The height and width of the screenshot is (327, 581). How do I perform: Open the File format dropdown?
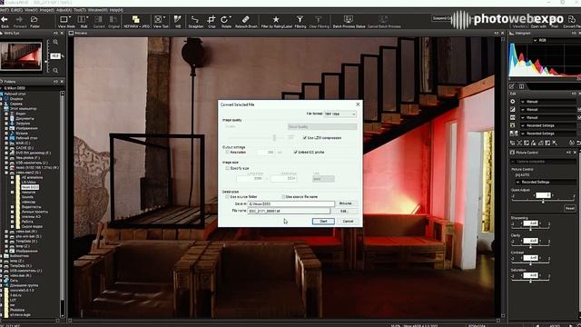pos(340,114)
